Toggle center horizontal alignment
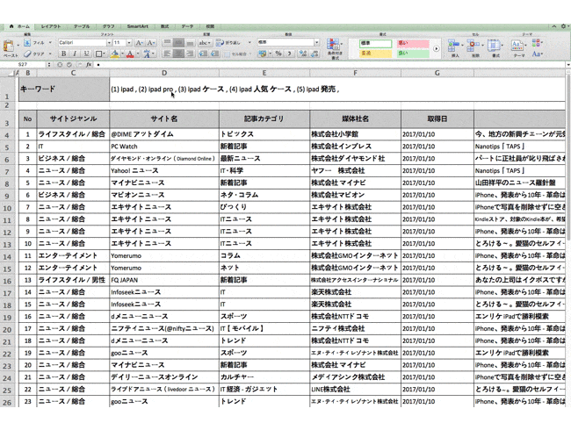The width and height of the screenshot is (571, 430). [x=178, y=54]
